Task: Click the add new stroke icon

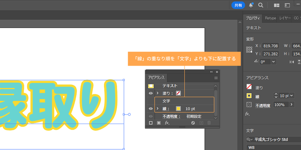Action: (x=151, y=123)
